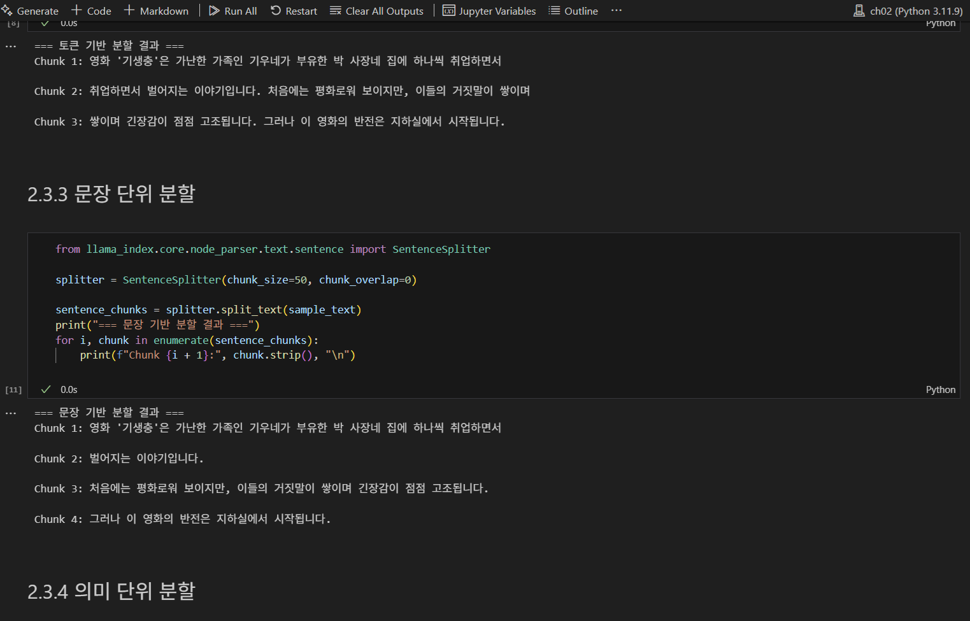Run All notebook cells
The width and height of the screenshot is (970, 621).
(x=233, y=11)
